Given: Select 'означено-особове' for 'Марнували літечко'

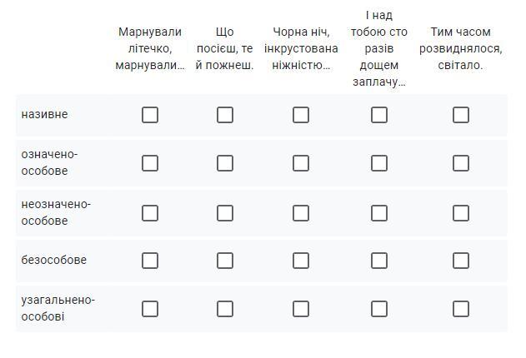Looking at the screenshot, I should click(x=150, y=163).
